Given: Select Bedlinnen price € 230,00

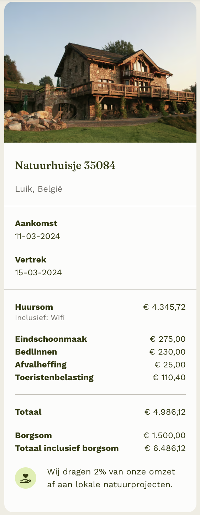Looking at the screenshot, I should [x=167, y=352].
